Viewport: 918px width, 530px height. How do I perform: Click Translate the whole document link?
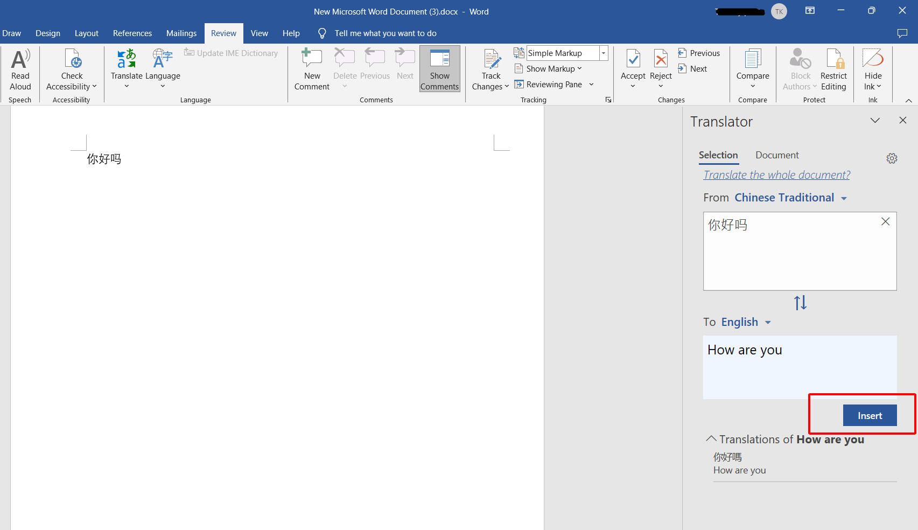click(x=776, y=175)
